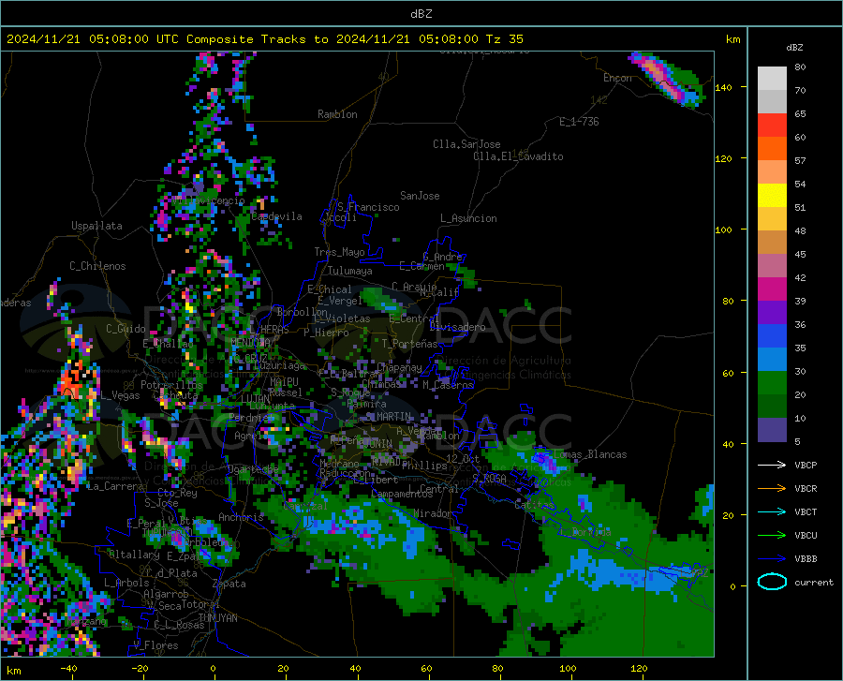Click the cyan VBCT arrow legend icon

click(772, 511)
